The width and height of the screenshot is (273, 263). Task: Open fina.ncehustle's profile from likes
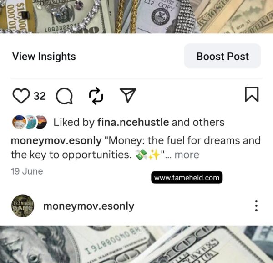[133, 122]
